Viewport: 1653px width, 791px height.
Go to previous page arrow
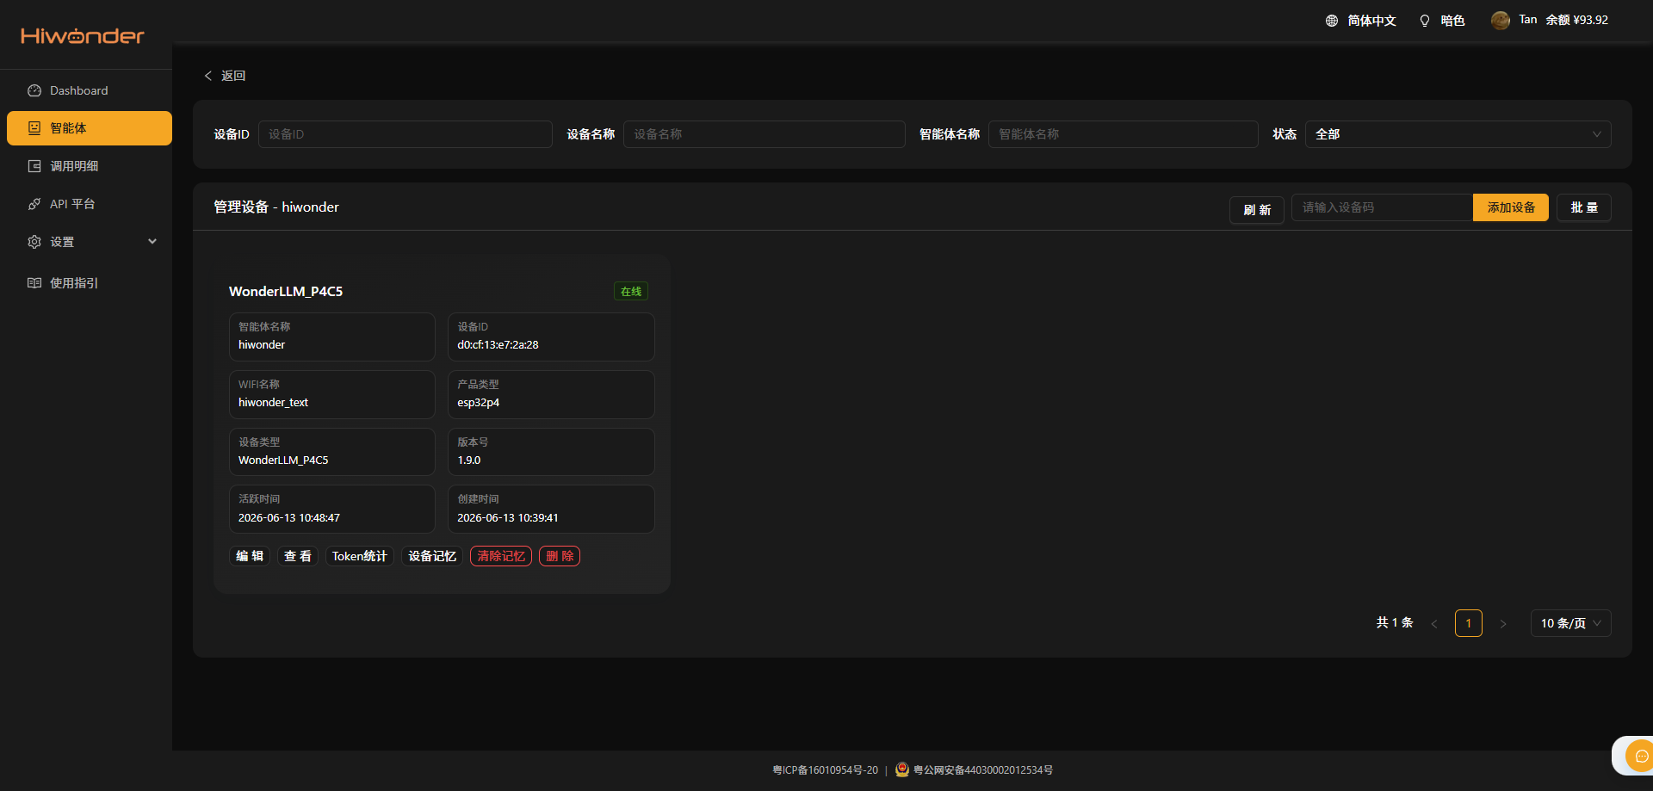(x=1434, y=623)
